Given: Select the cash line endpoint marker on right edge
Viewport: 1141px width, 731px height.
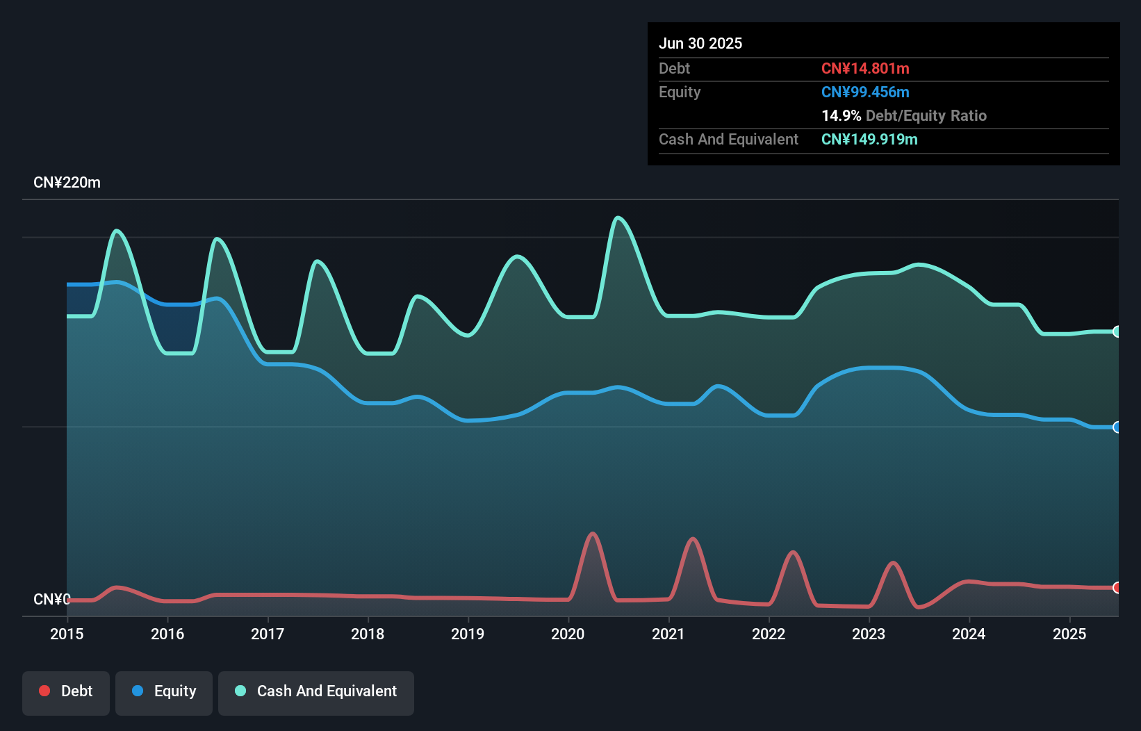Looking at the screenshot, I should (x=1116, y=331).
